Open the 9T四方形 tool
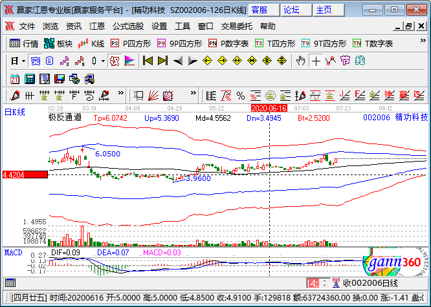This screenshot has height=307, width=431. (x=324, y=44)
